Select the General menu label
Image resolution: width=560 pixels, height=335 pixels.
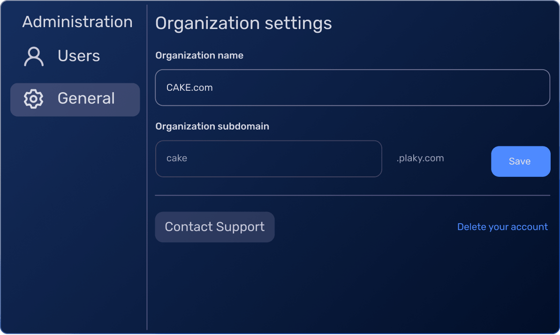(86, 98)
